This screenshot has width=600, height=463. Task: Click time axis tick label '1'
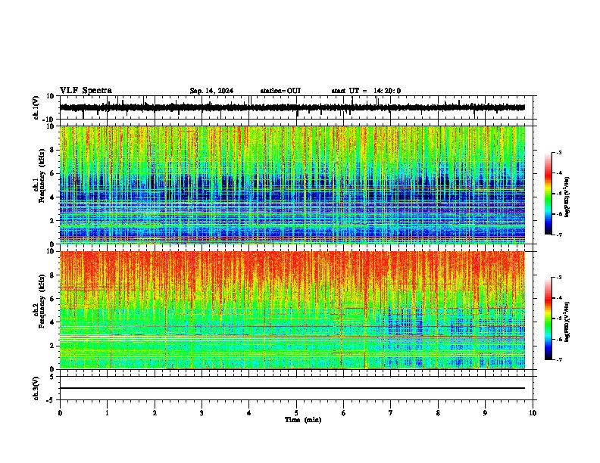pos(107,413)
